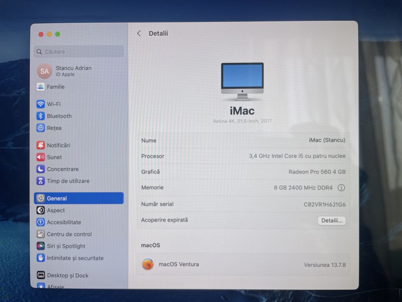The height and width of the screenshot is (302, 402).
Task: Select the Rețea label in sidebar
Action: pos(54,128)
